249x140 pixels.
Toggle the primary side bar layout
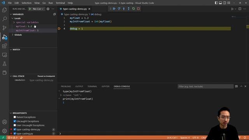[216, 3]
